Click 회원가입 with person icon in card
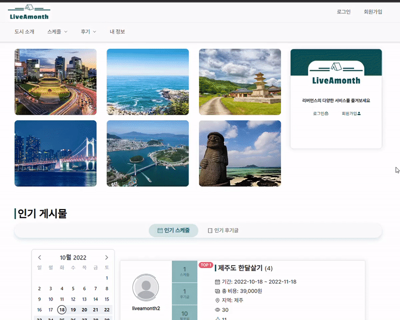The image size is (400, 320). (351, 113)
